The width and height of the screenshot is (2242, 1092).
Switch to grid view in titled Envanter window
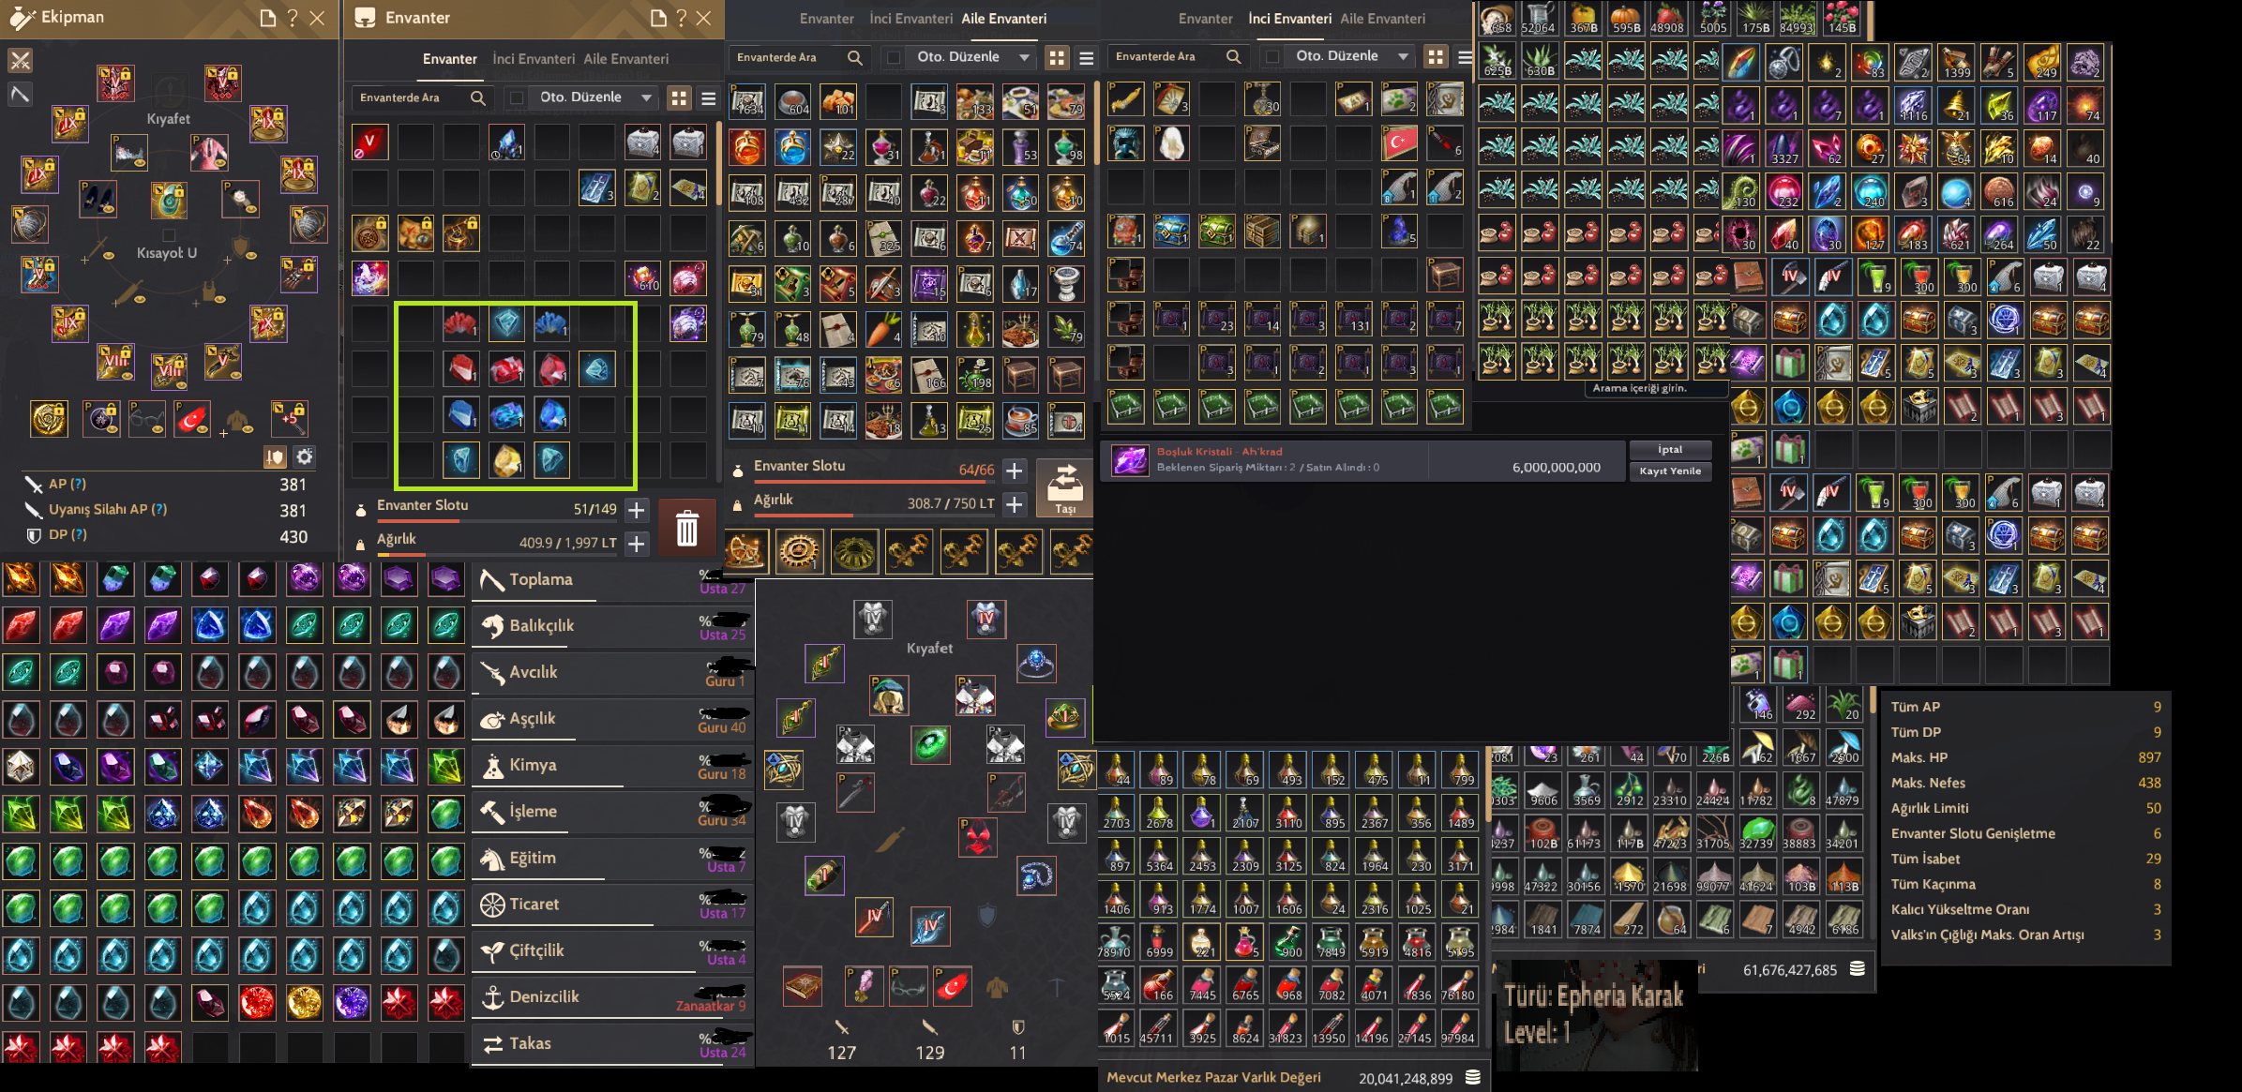[x=679, y=97]
